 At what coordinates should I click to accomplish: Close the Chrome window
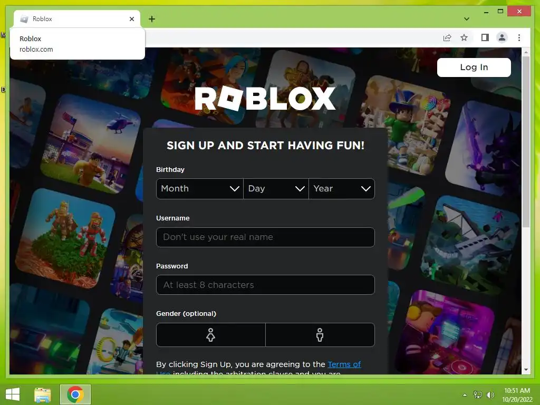click(x=519, y=12)
